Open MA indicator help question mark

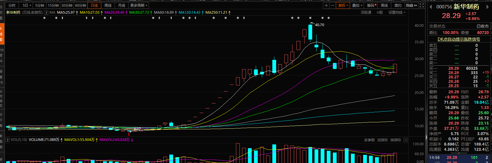point(46,12)
